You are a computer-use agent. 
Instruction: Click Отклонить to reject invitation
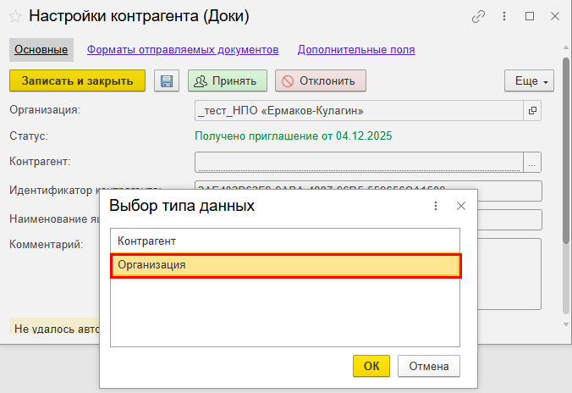(321, 81)
